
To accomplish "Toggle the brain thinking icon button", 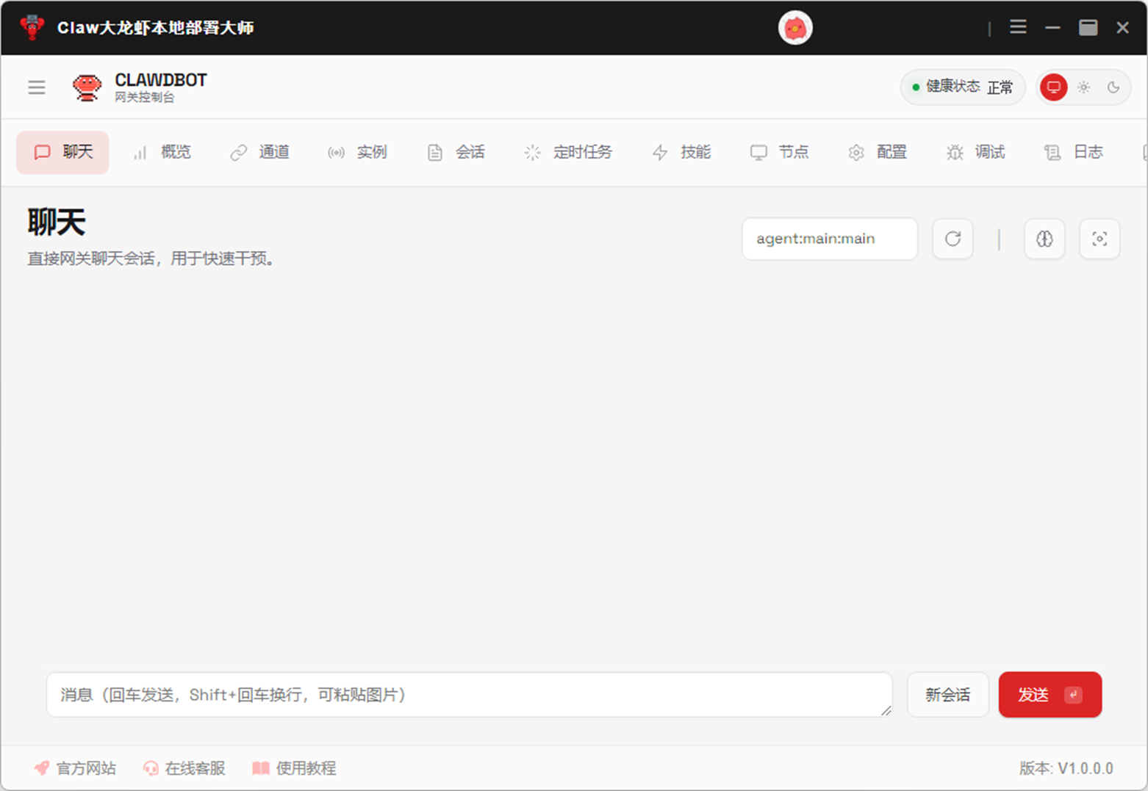I will coord(1044,239).
